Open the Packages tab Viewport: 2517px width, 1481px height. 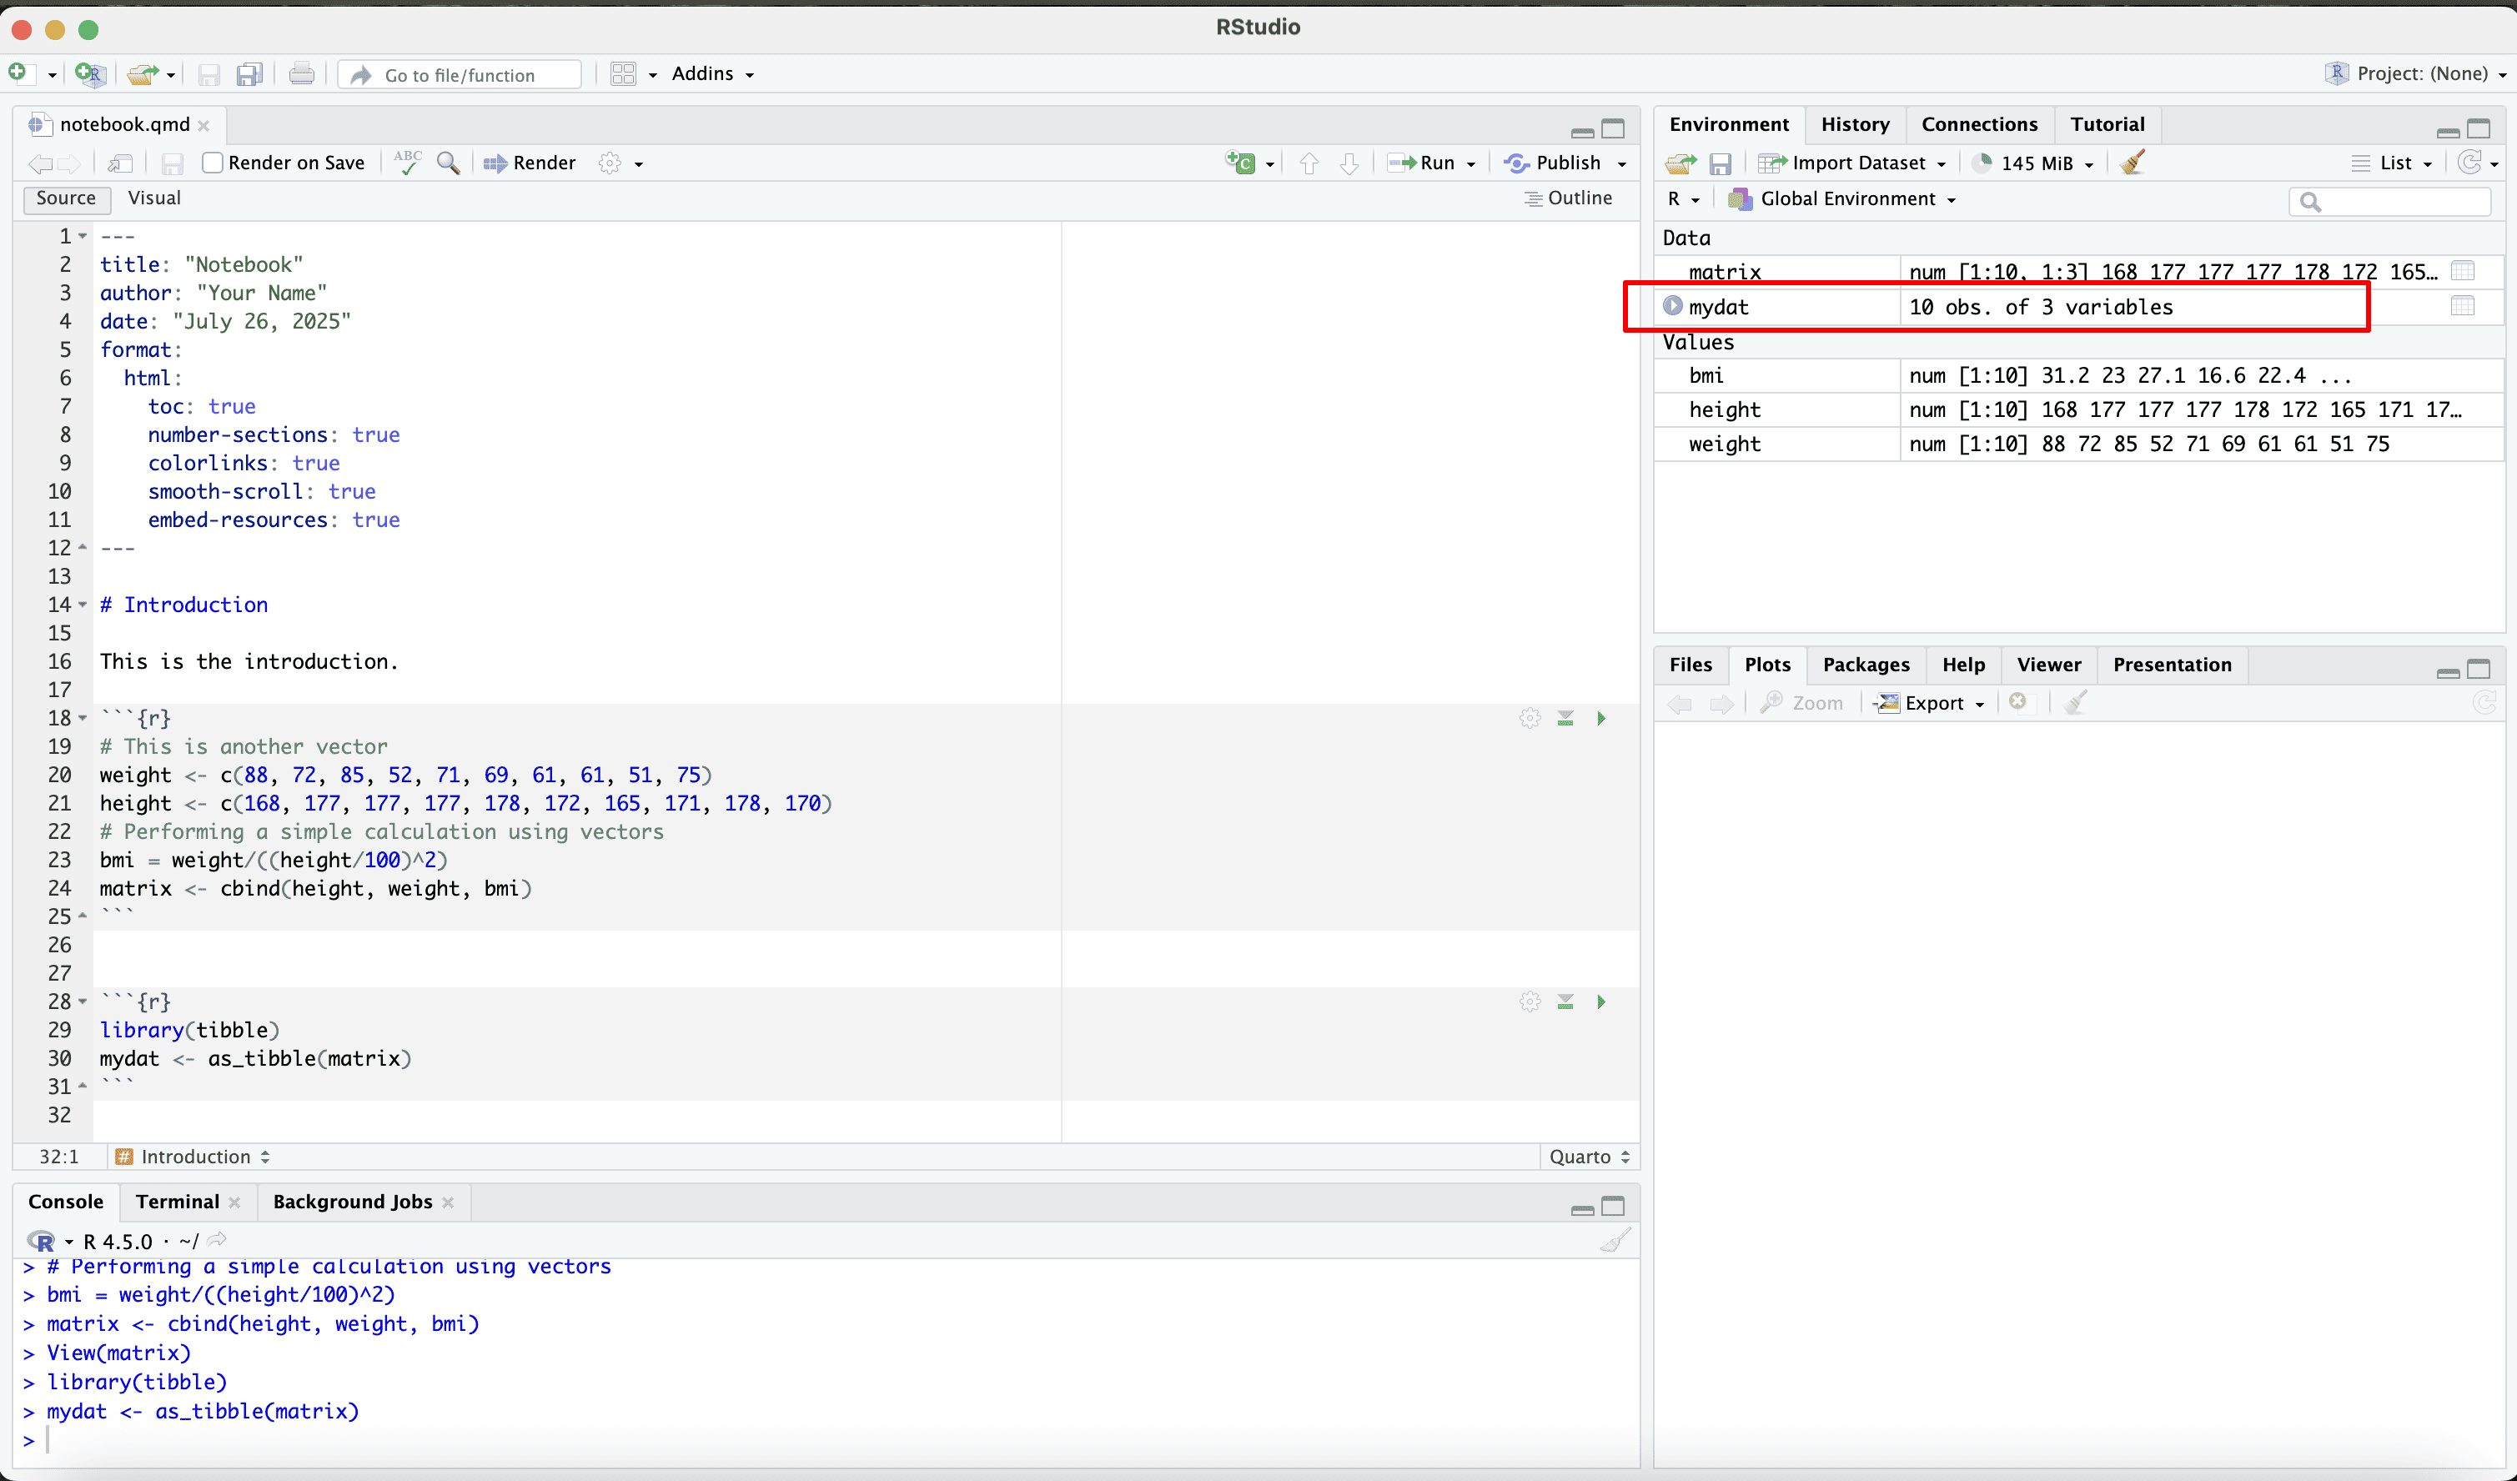pyautogui.click(x=1865, y=664)
